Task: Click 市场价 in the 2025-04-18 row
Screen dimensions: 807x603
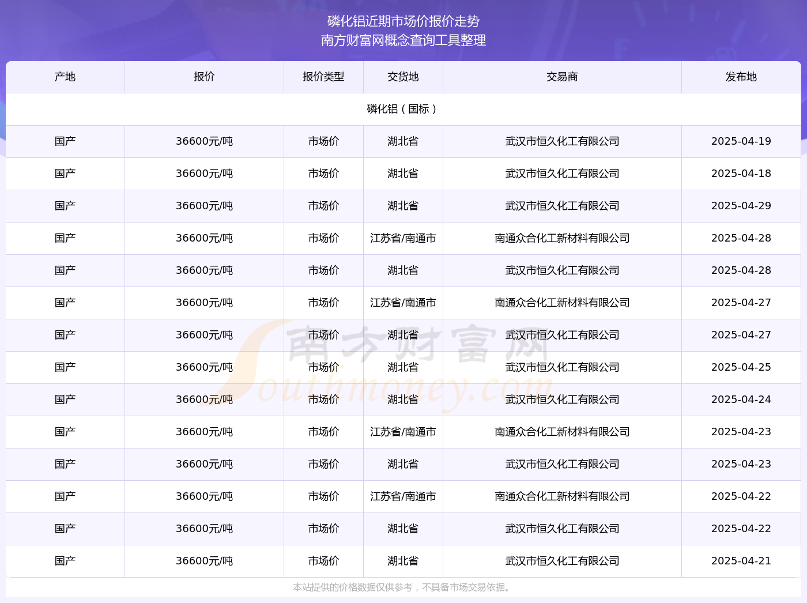Action: pyautogui.click(x=323, y=174)
